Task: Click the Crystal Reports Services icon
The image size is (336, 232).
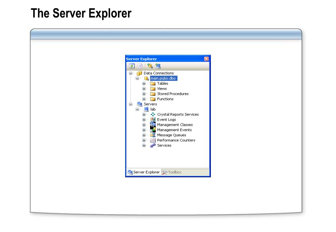Action: 153,114
